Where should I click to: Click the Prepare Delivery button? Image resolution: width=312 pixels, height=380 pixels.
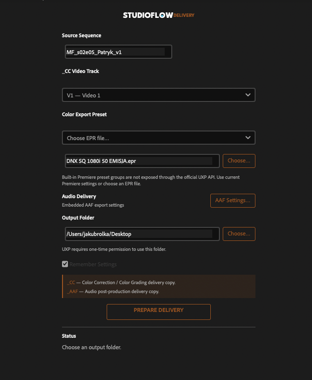[x=159, y=311]
